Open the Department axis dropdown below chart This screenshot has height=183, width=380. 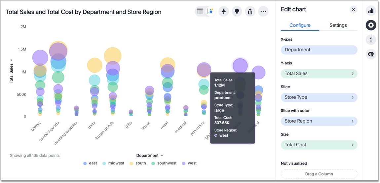pos(150,155)
